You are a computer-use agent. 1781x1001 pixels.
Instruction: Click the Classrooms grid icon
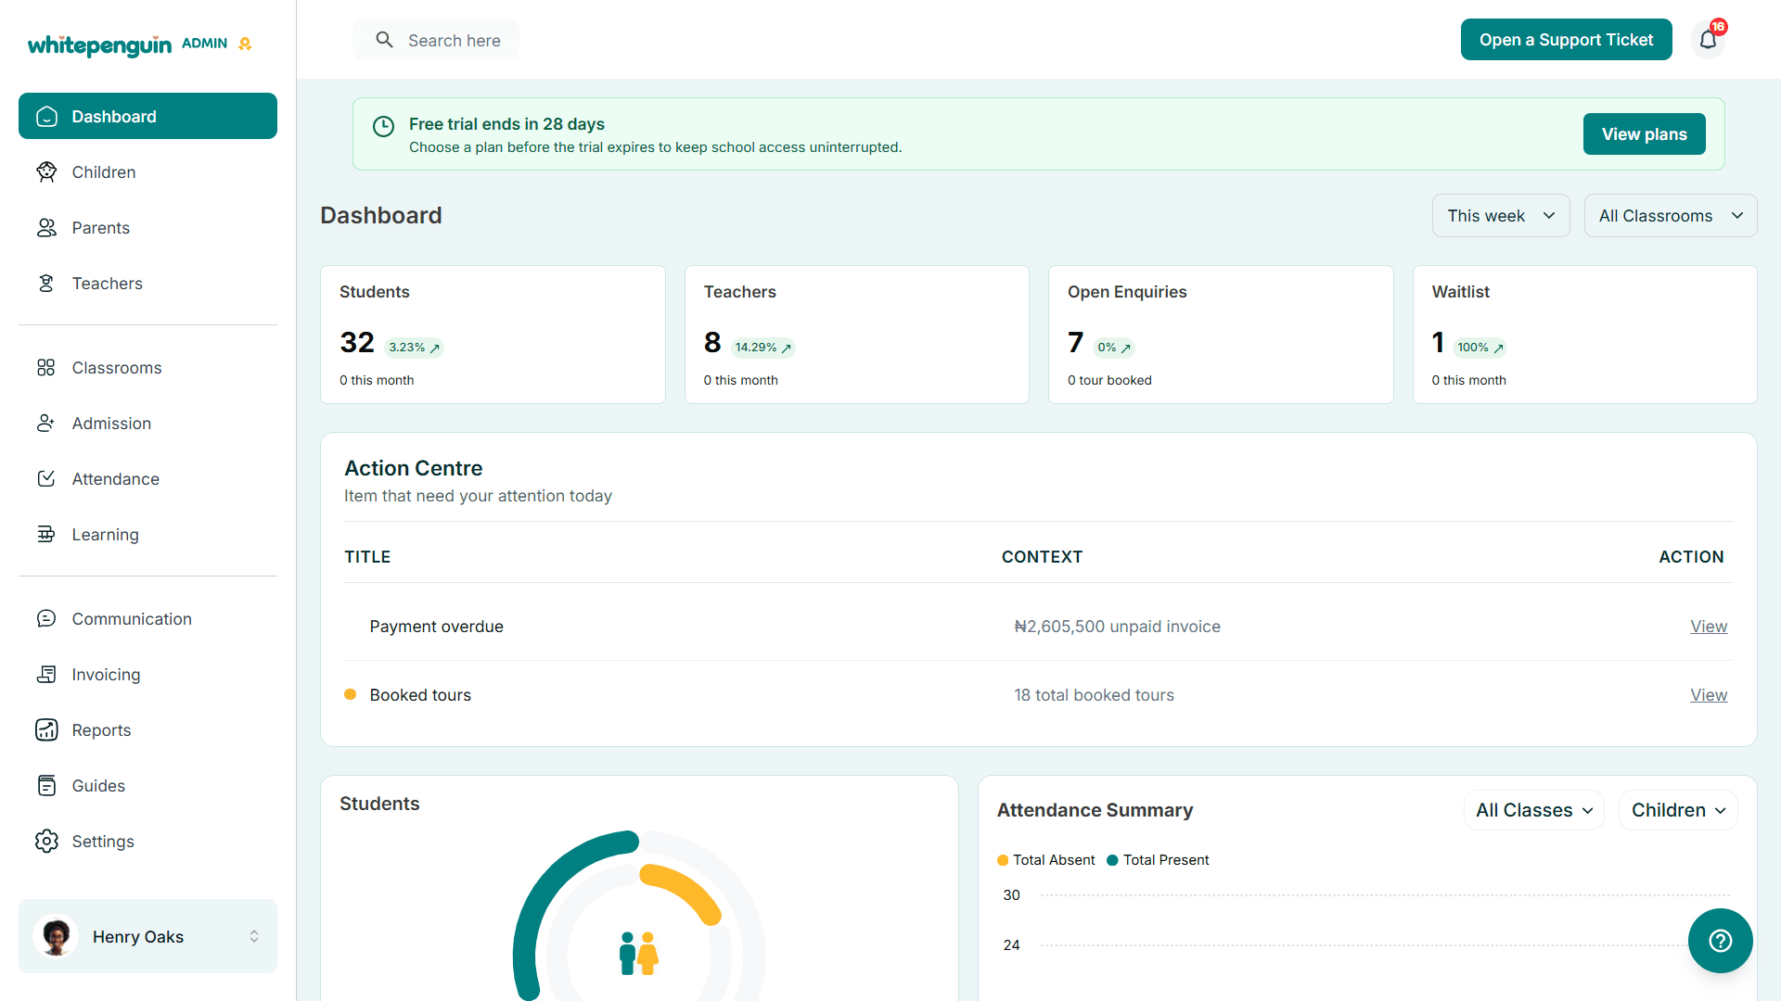tap(46, 367)
